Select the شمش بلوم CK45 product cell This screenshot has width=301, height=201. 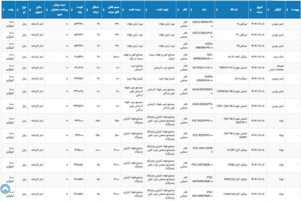coord(232,91)
